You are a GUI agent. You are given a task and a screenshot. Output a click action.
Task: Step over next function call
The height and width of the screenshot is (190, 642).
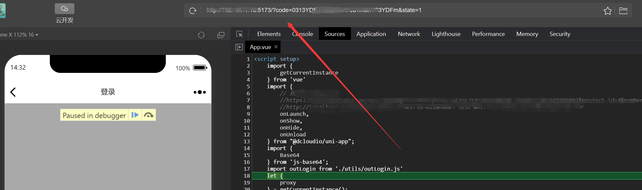[x=149, y=115]
